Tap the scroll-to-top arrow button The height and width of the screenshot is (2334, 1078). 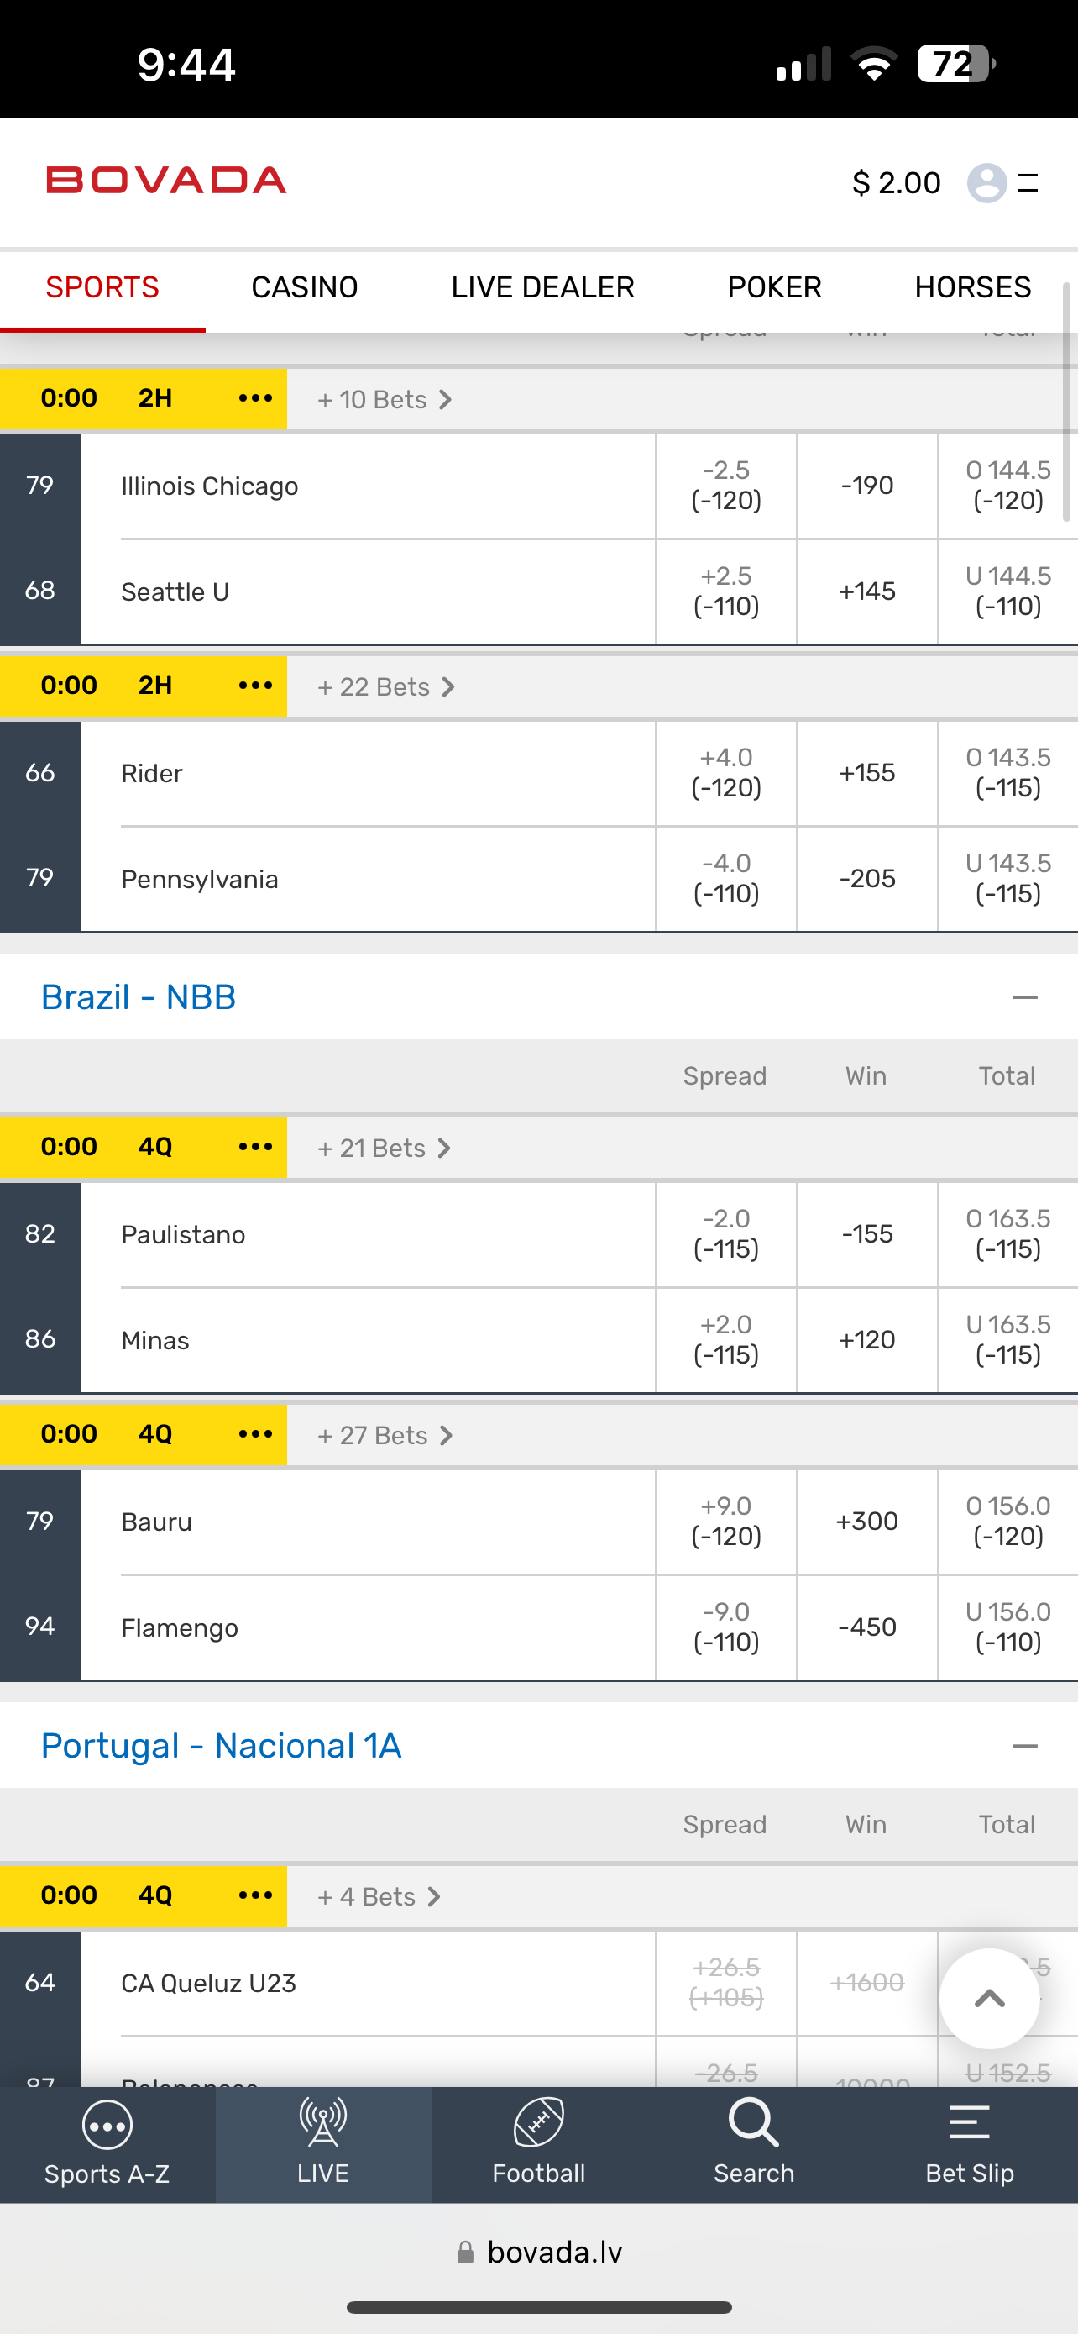[x=989, y=1998]
